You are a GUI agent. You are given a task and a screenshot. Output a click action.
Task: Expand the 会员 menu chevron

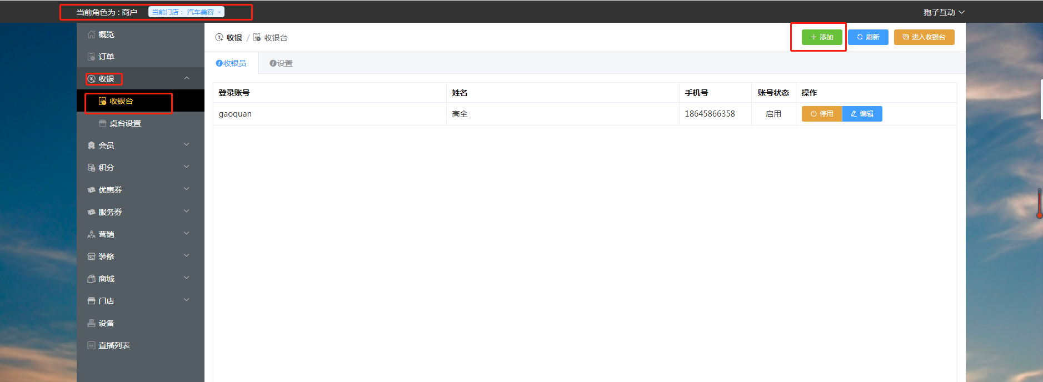point(187,145)
